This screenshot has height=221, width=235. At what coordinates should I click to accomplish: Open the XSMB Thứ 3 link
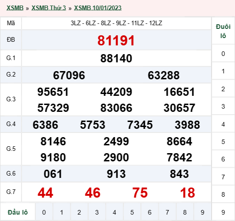[49, 8]
